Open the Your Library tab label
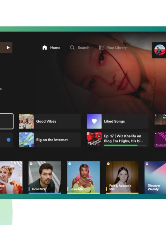 117,48
